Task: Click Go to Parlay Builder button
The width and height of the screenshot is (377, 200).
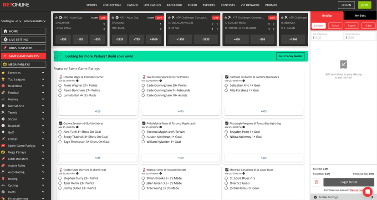Action: pos(290,56)
